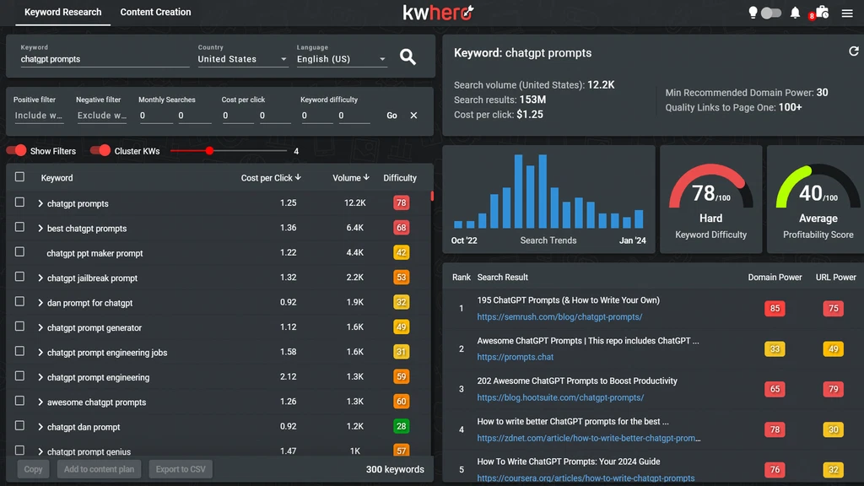Check the chatgpt prompts keyword checkbox
Viewport: 864px width, 486px height.
[x=19, y=203]
